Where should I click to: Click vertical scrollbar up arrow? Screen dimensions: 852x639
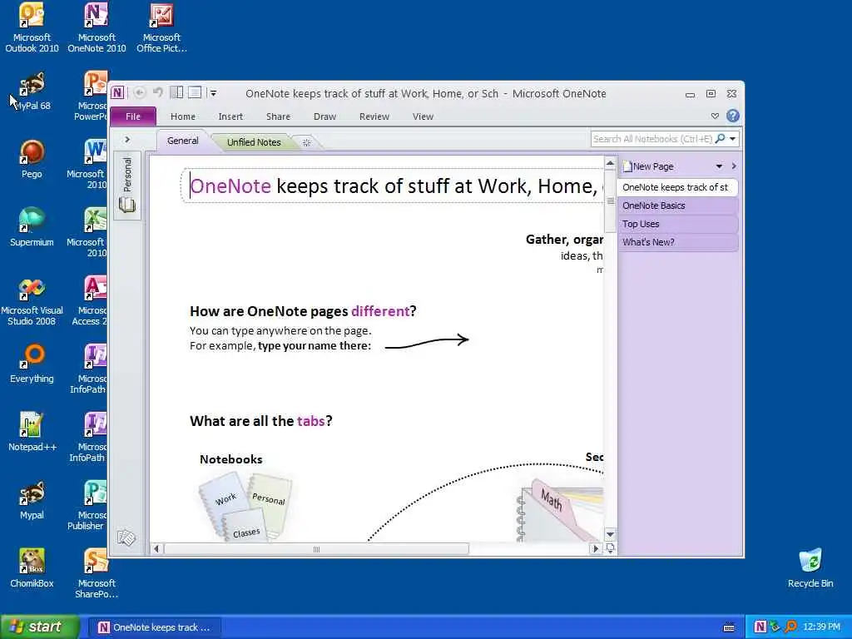click(610, 163)
